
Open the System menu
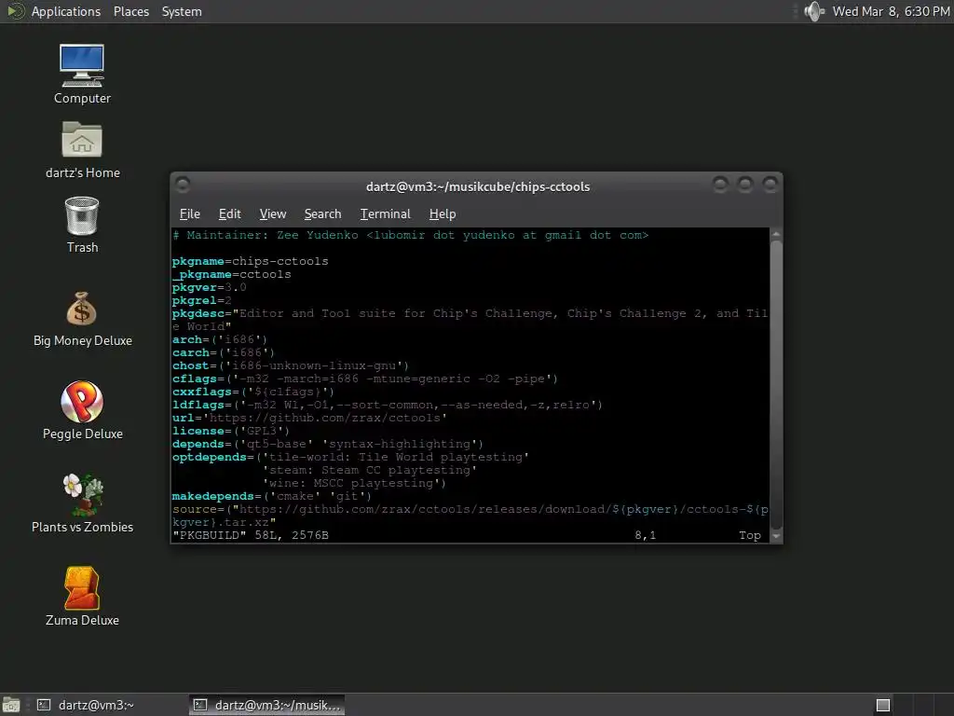(182, 11)
